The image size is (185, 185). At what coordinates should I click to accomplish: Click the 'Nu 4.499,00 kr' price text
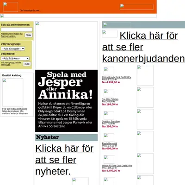(111, 171)
